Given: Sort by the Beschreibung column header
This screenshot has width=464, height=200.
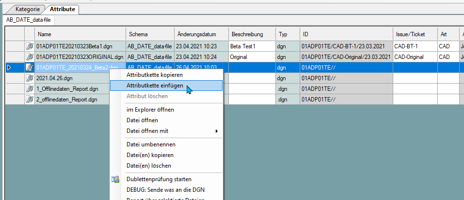Looking at the screenshot, I should 252,34.
